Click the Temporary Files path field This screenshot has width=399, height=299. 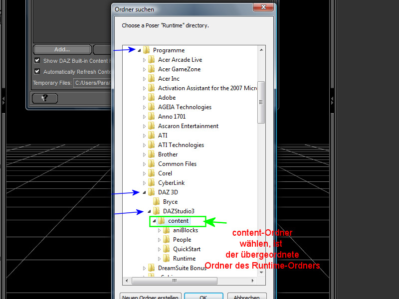(93, 83)
